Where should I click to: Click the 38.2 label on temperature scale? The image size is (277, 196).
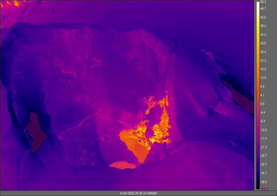coord(263,26)
